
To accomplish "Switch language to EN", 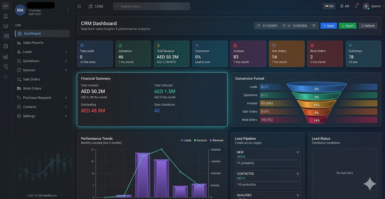I will pos(329,6).
